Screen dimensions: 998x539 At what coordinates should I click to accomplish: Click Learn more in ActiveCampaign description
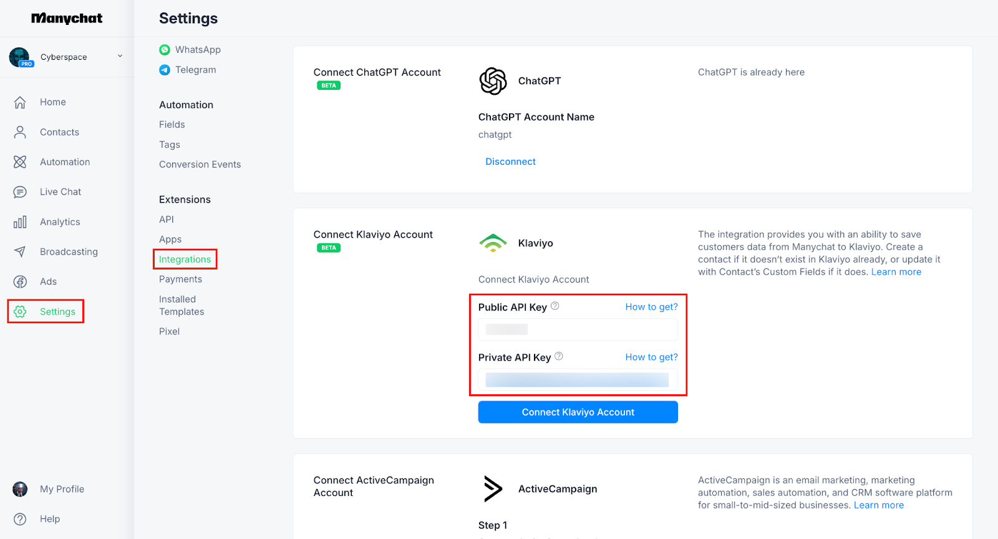pyautogui.click(x=878, y=505)
